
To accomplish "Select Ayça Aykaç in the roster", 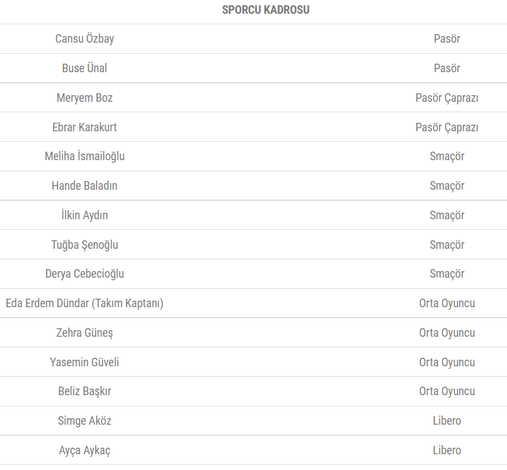I will click(x=85, y=450).
